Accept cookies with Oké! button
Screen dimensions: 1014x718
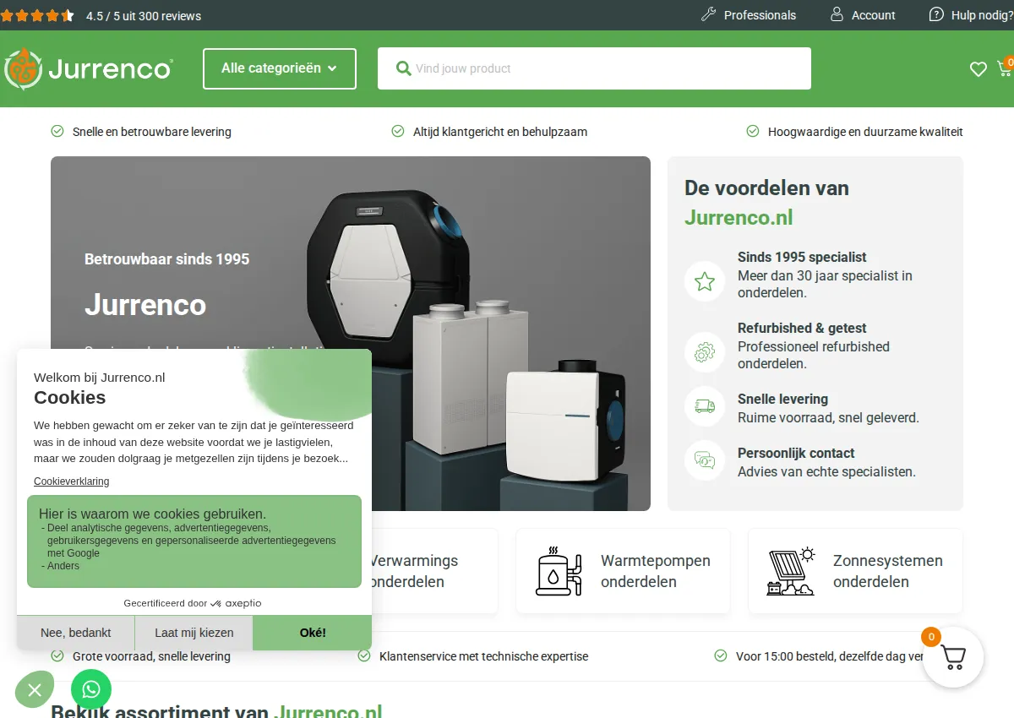[x=313, y=633]
